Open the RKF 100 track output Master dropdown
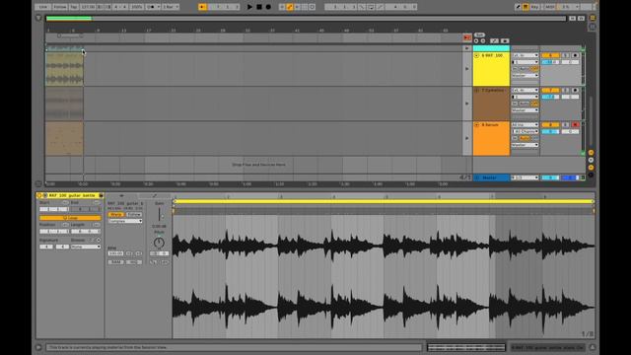The width and height of the screenshot is (631, 355). pos(525,75)
